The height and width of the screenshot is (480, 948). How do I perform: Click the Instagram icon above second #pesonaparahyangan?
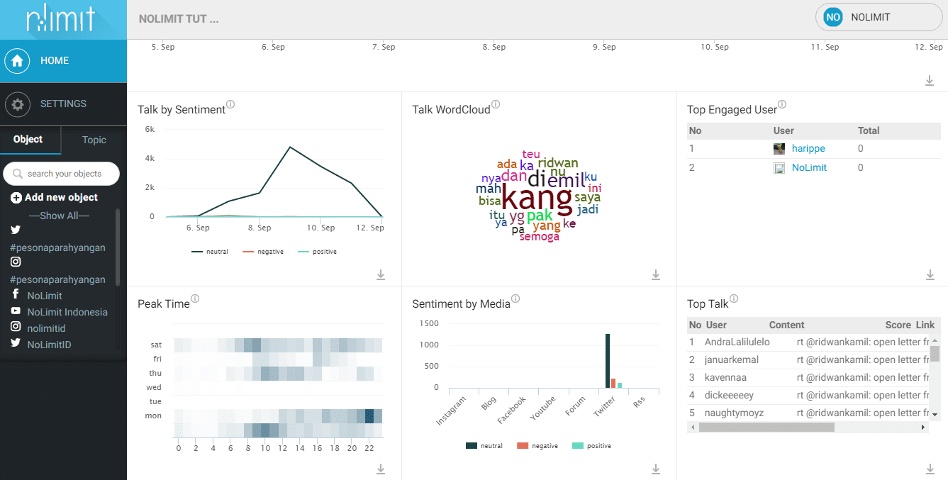16,262
